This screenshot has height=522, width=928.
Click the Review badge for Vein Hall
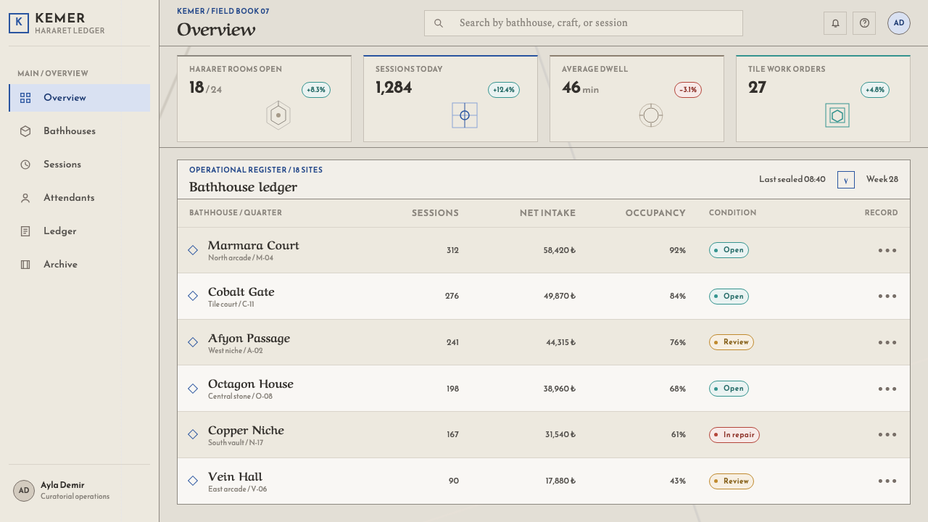[x=732, y=481]
